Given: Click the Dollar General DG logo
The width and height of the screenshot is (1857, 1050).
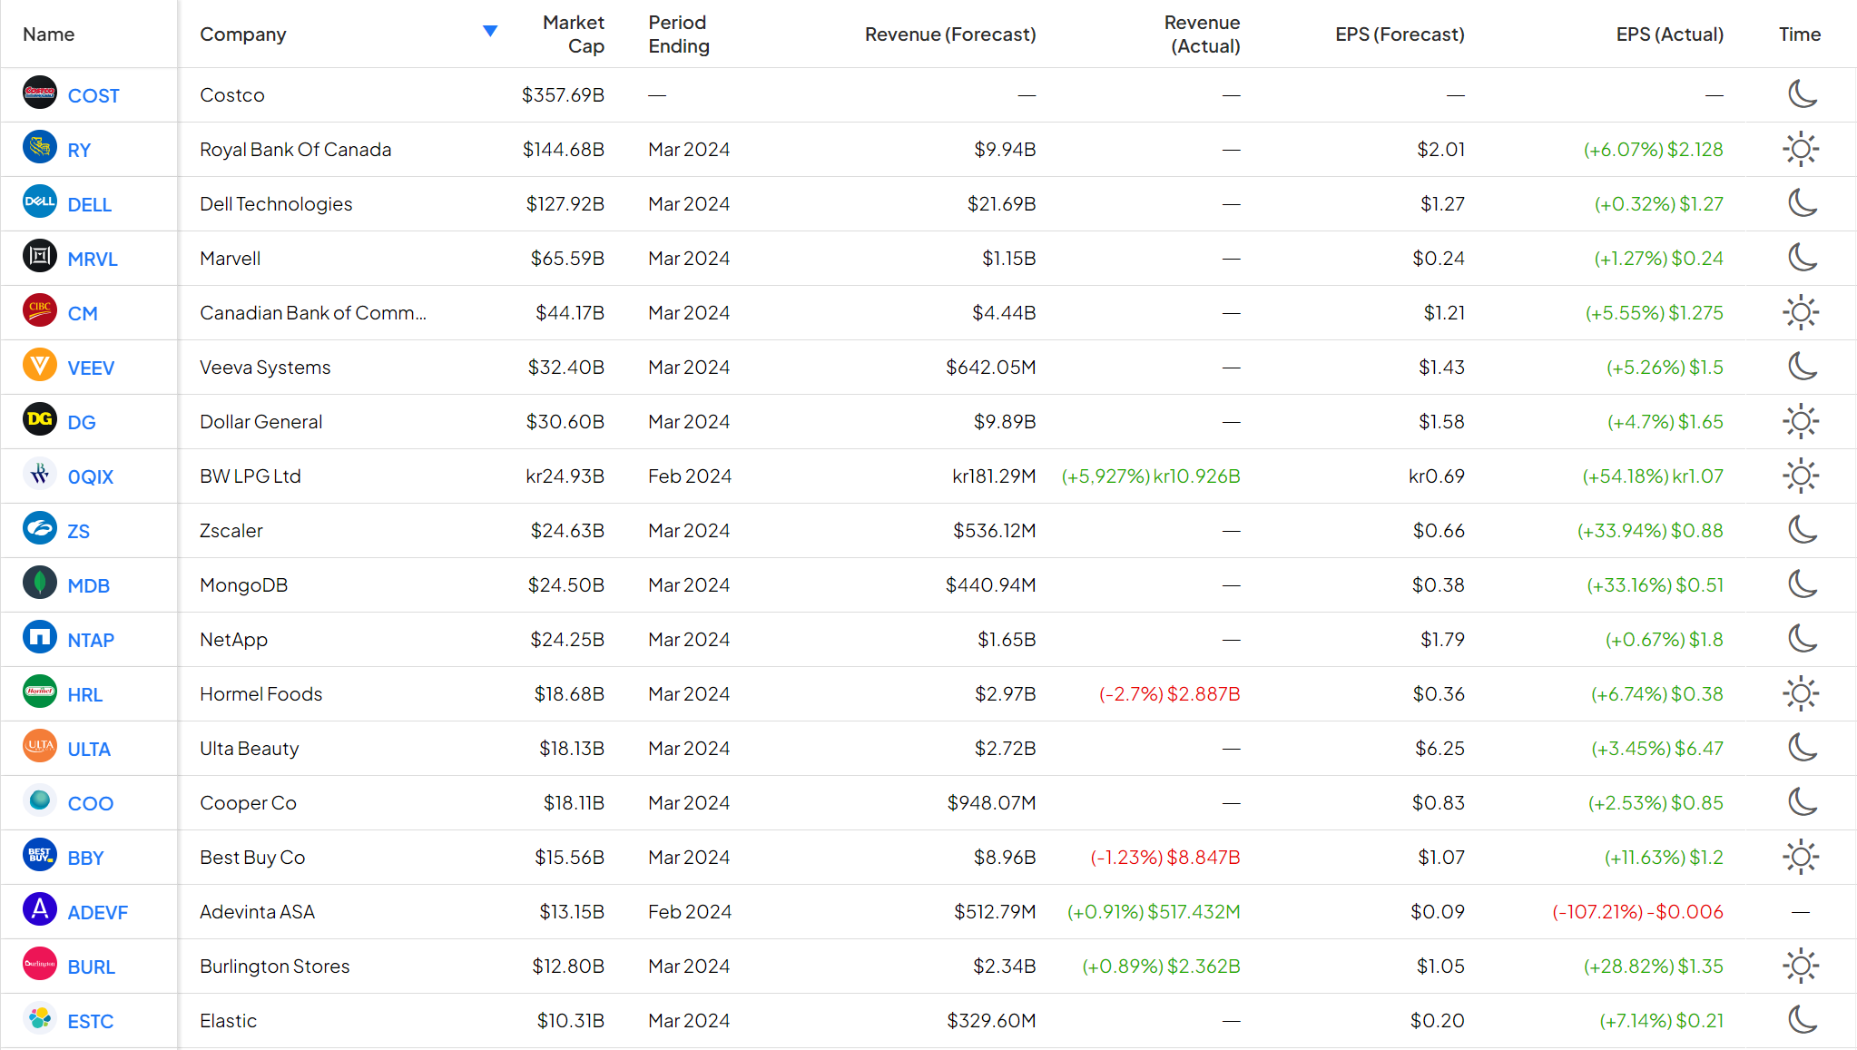Looking at the screenshot, I should [x=40, y=420].
